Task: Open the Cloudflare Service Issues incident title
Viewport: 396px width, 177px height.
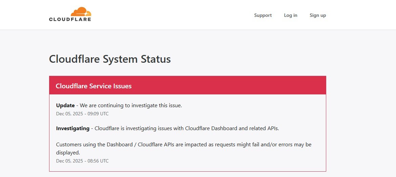Action: coord(93,86)
